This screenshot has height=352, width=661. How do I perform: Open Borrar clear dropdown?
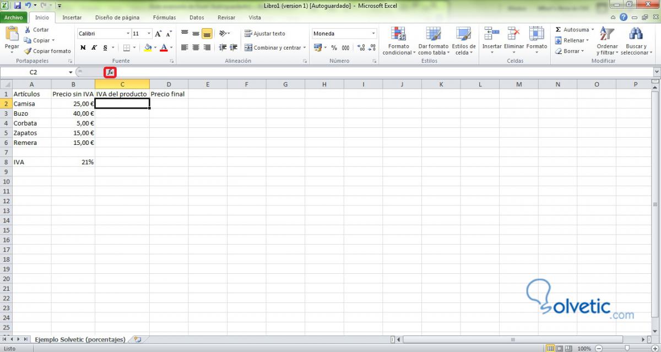569,51
